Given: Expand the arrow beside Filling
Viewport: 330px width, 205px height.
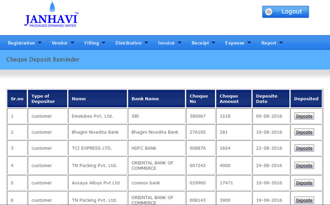Looking at the screenshot, I should tap(104, 42).
